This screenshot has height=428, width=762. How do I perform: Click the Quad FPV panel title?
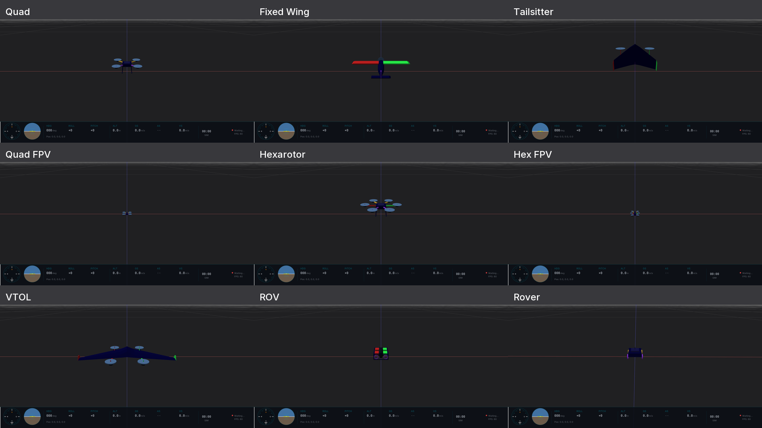[28, 155]
